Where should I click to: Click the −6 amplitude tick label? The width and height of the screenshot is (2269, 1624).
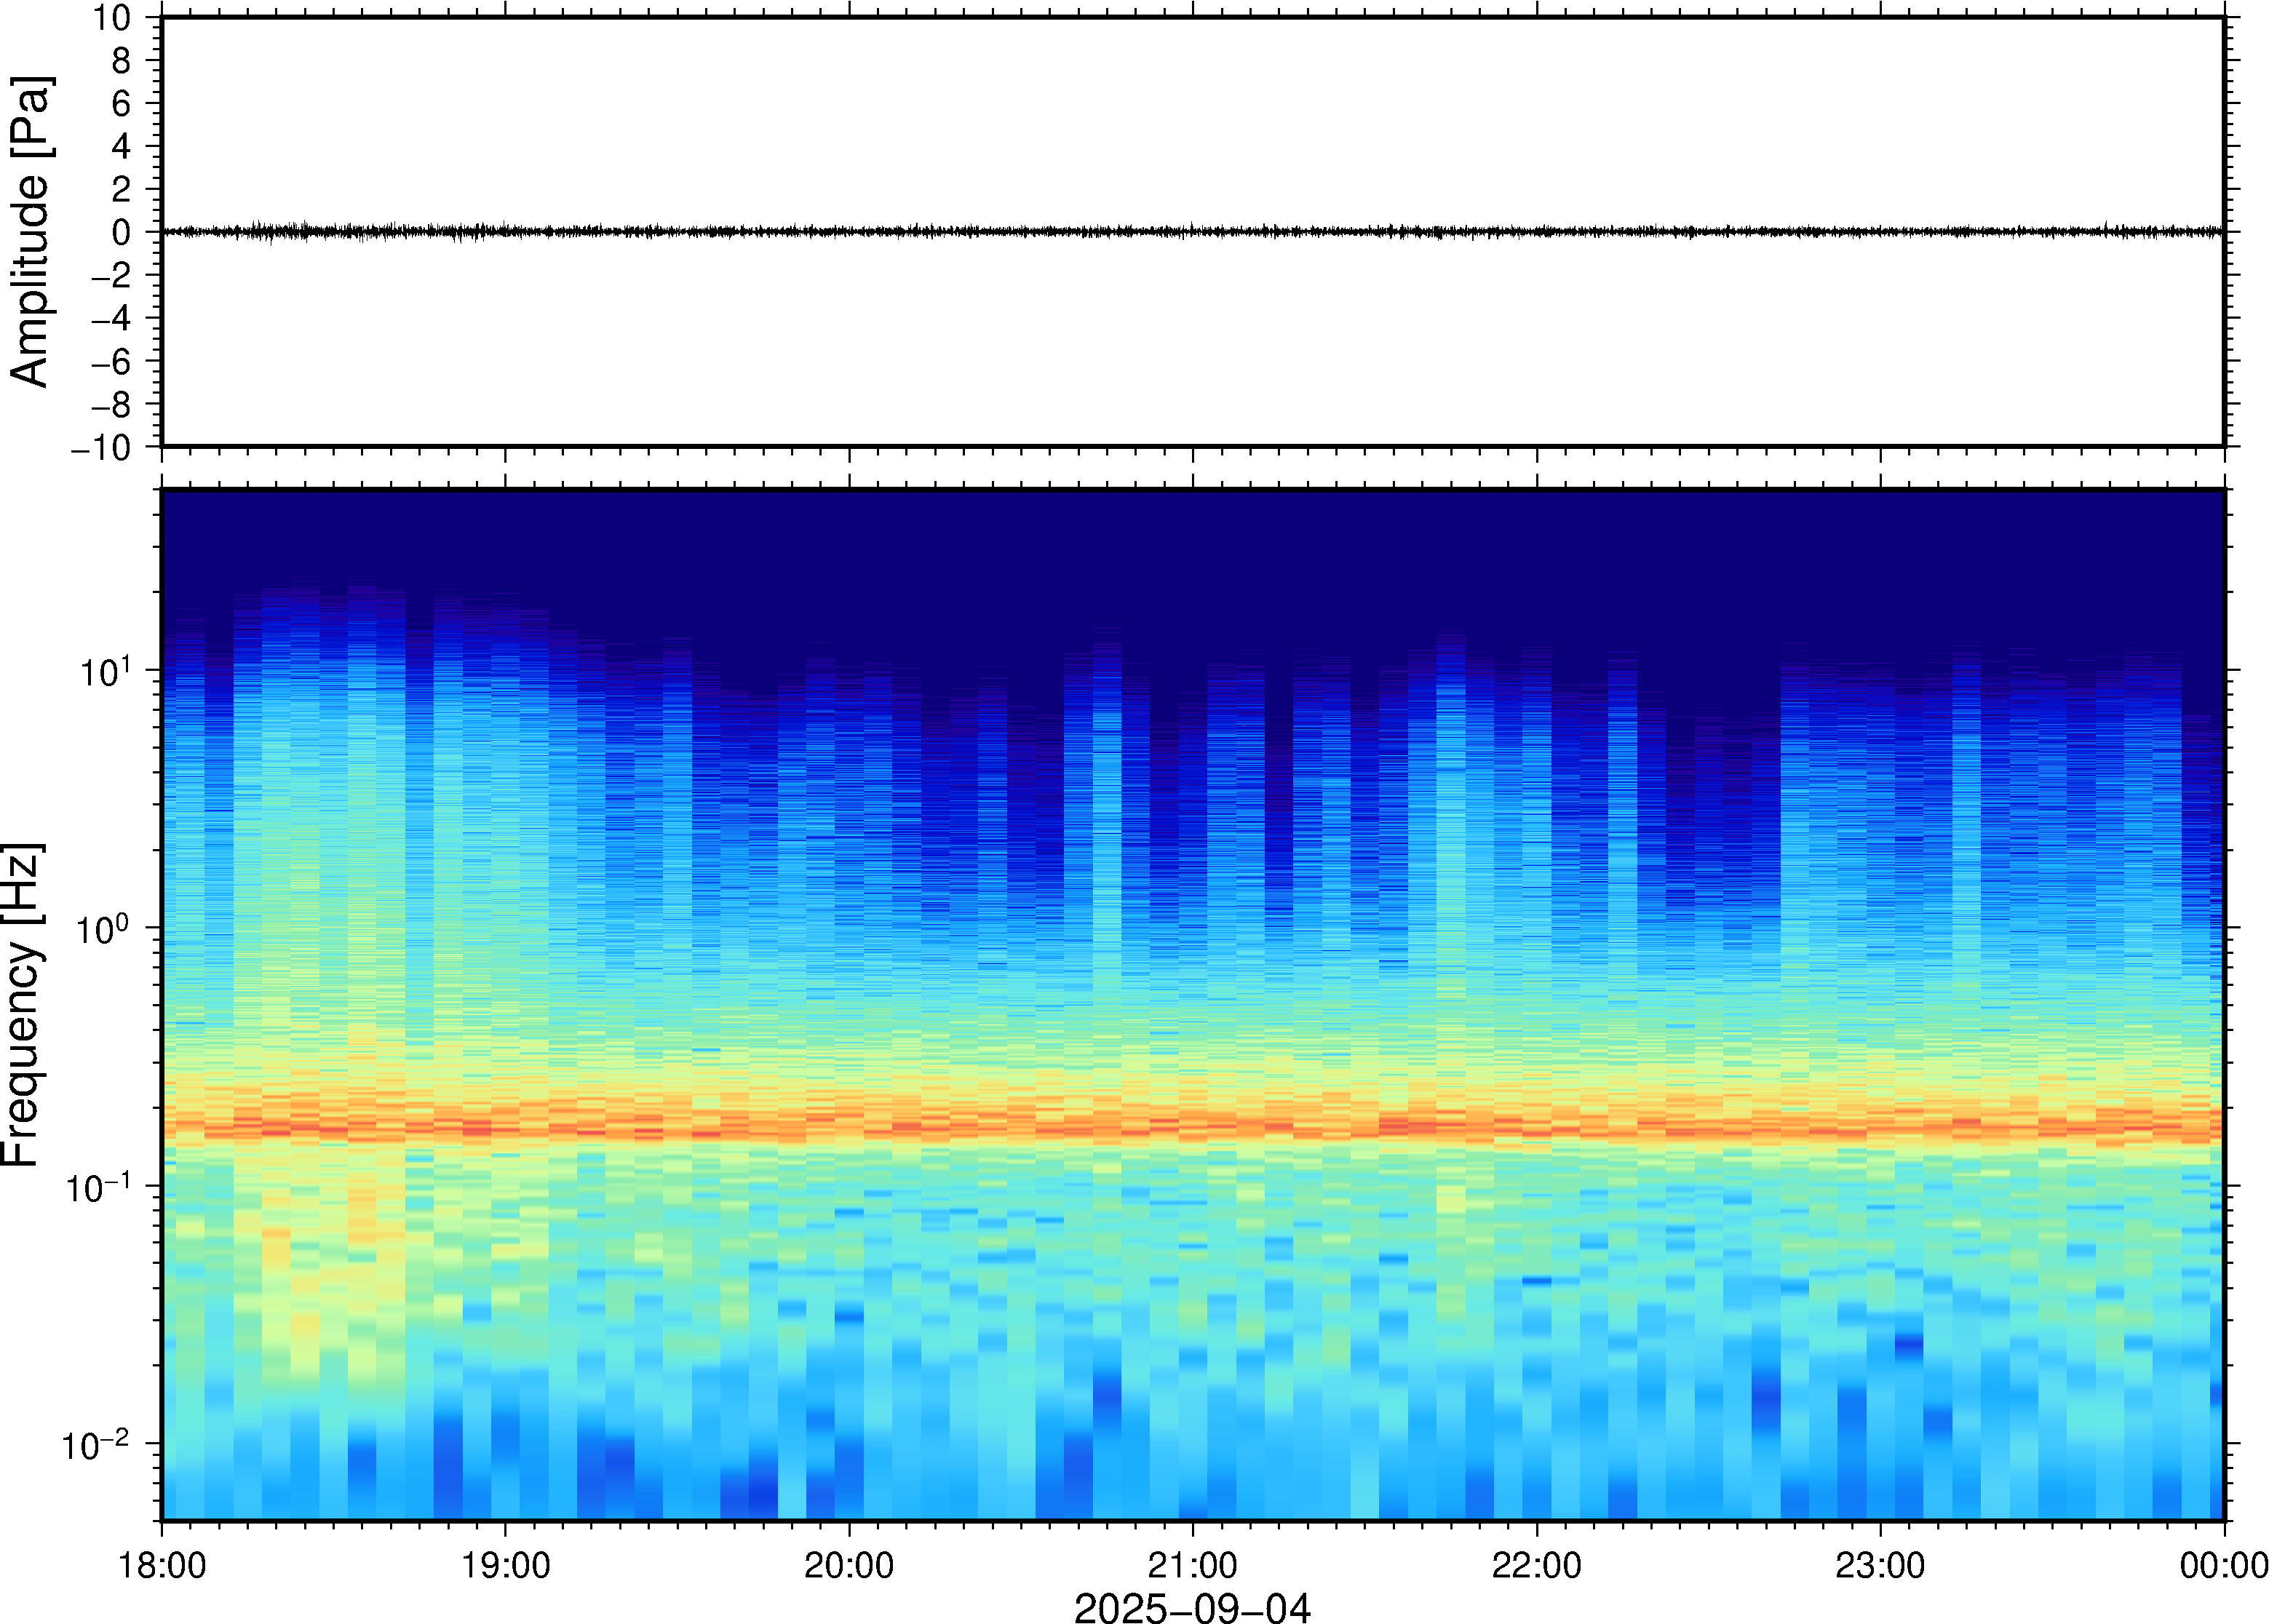[x=111, y=361]
